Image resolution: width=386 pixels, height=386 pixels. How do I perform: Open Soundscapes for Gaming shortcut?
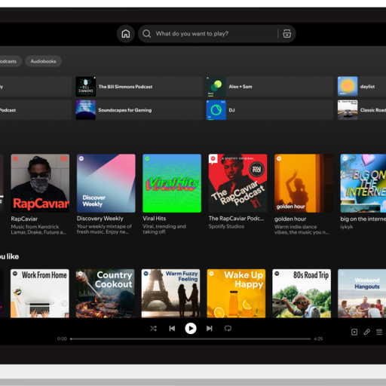pos(139,110)
